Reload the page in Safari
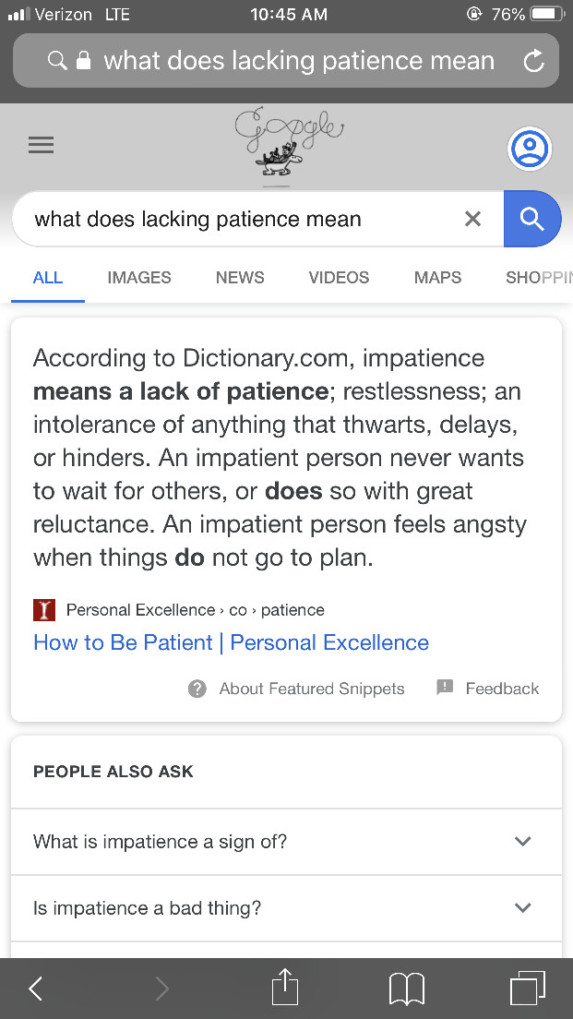Viewport: 573px width, 1019px height. coord(533,62)
